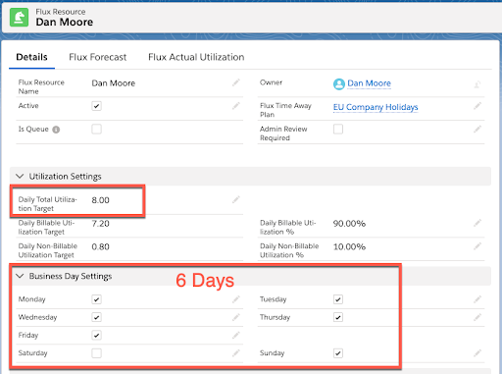Viewport: 502px width, 374px height.
Task: Edit Flux Resource Name pencil icon
Action: [x=236, y=82]
